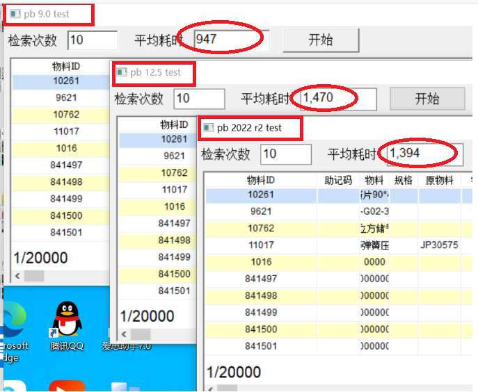The image size is (478, 392).
Task: Click the 助记码 column header
Action: coord(338,180)
